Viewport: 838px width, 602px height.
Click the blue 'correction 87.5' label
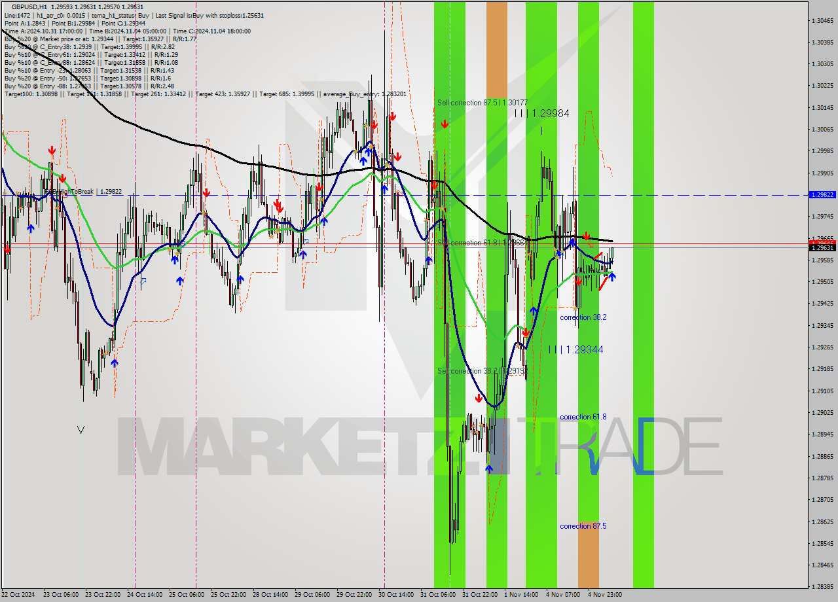click(583, 526)
